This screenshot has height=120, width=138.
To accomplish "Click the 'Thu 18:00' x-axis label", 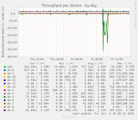I will (57, 59).
